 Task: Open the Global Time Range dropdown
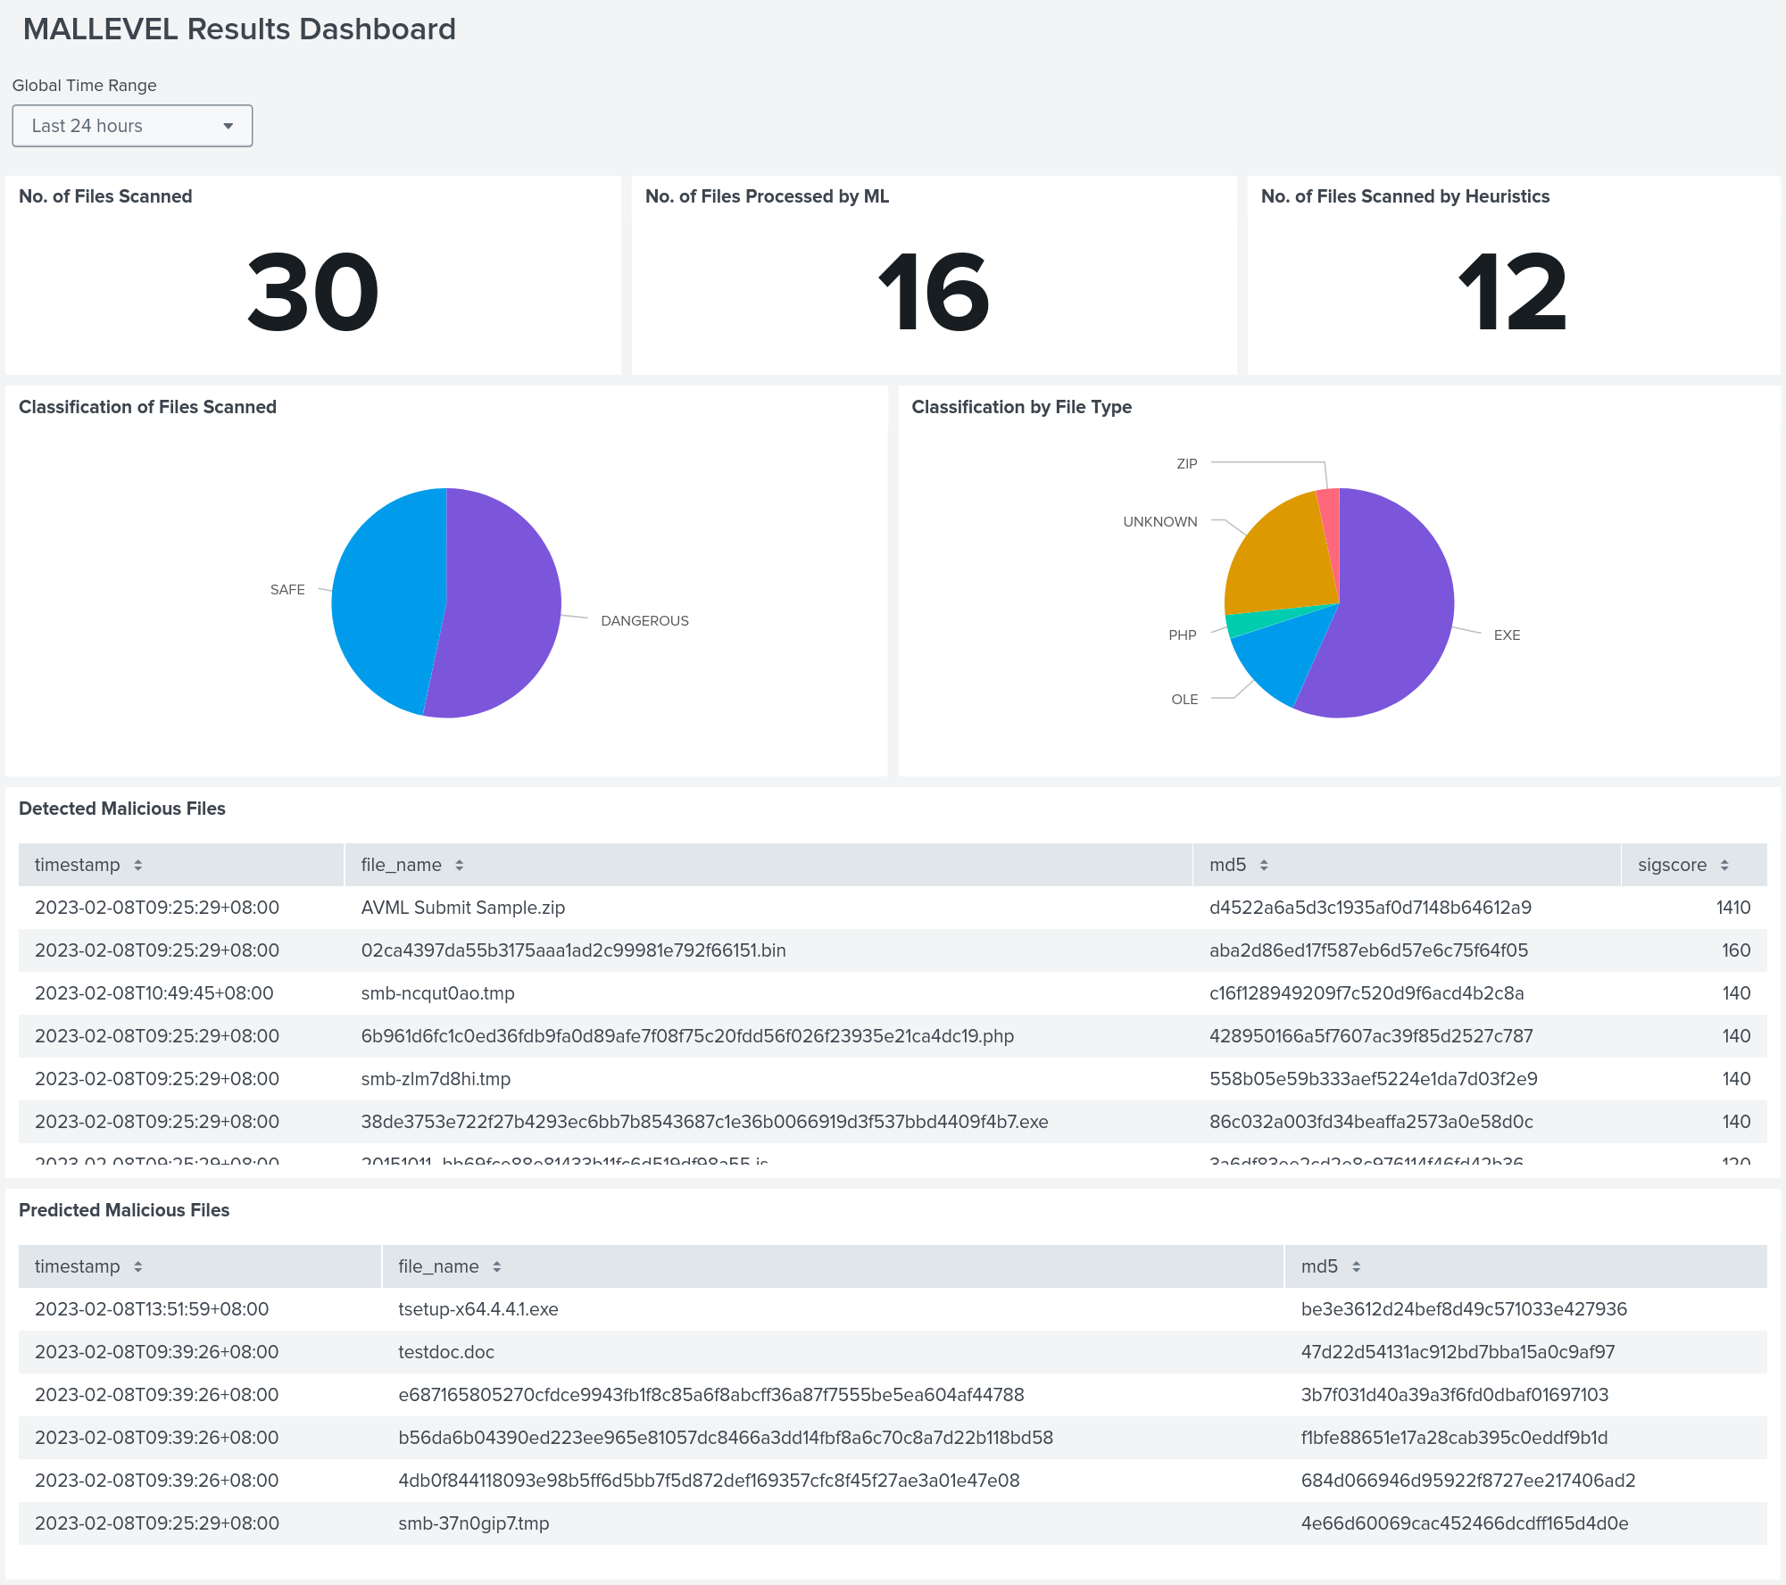click(x=132, y=126)
